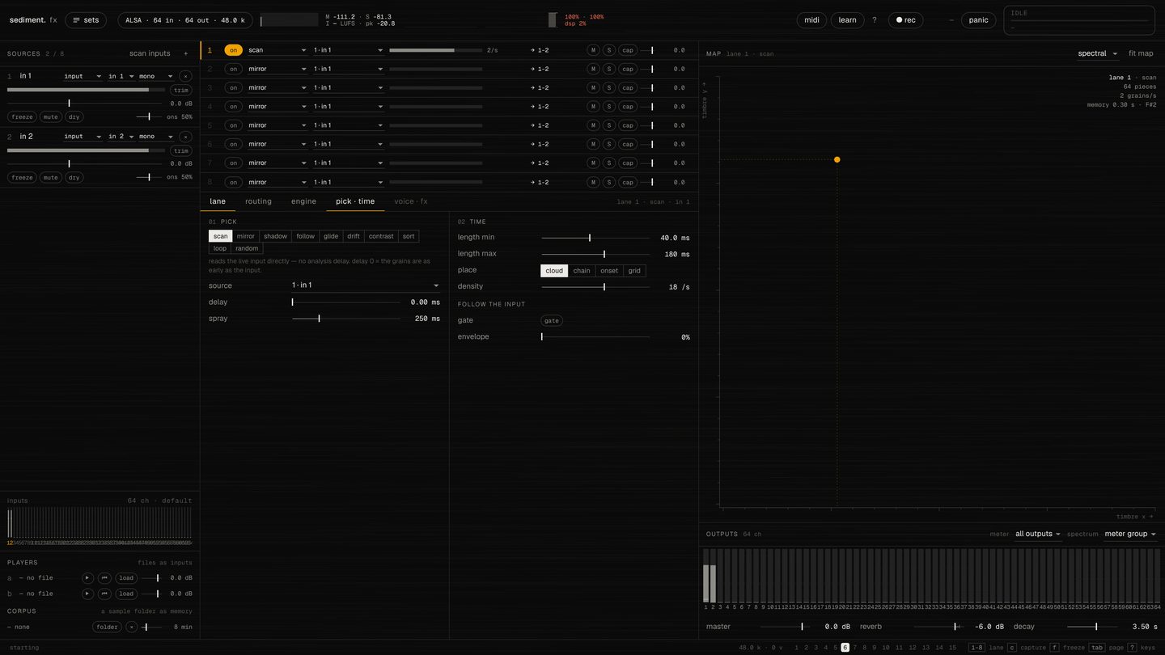
Task: Click the panic button
Action: pyautogui.click(x=979, y=20)
